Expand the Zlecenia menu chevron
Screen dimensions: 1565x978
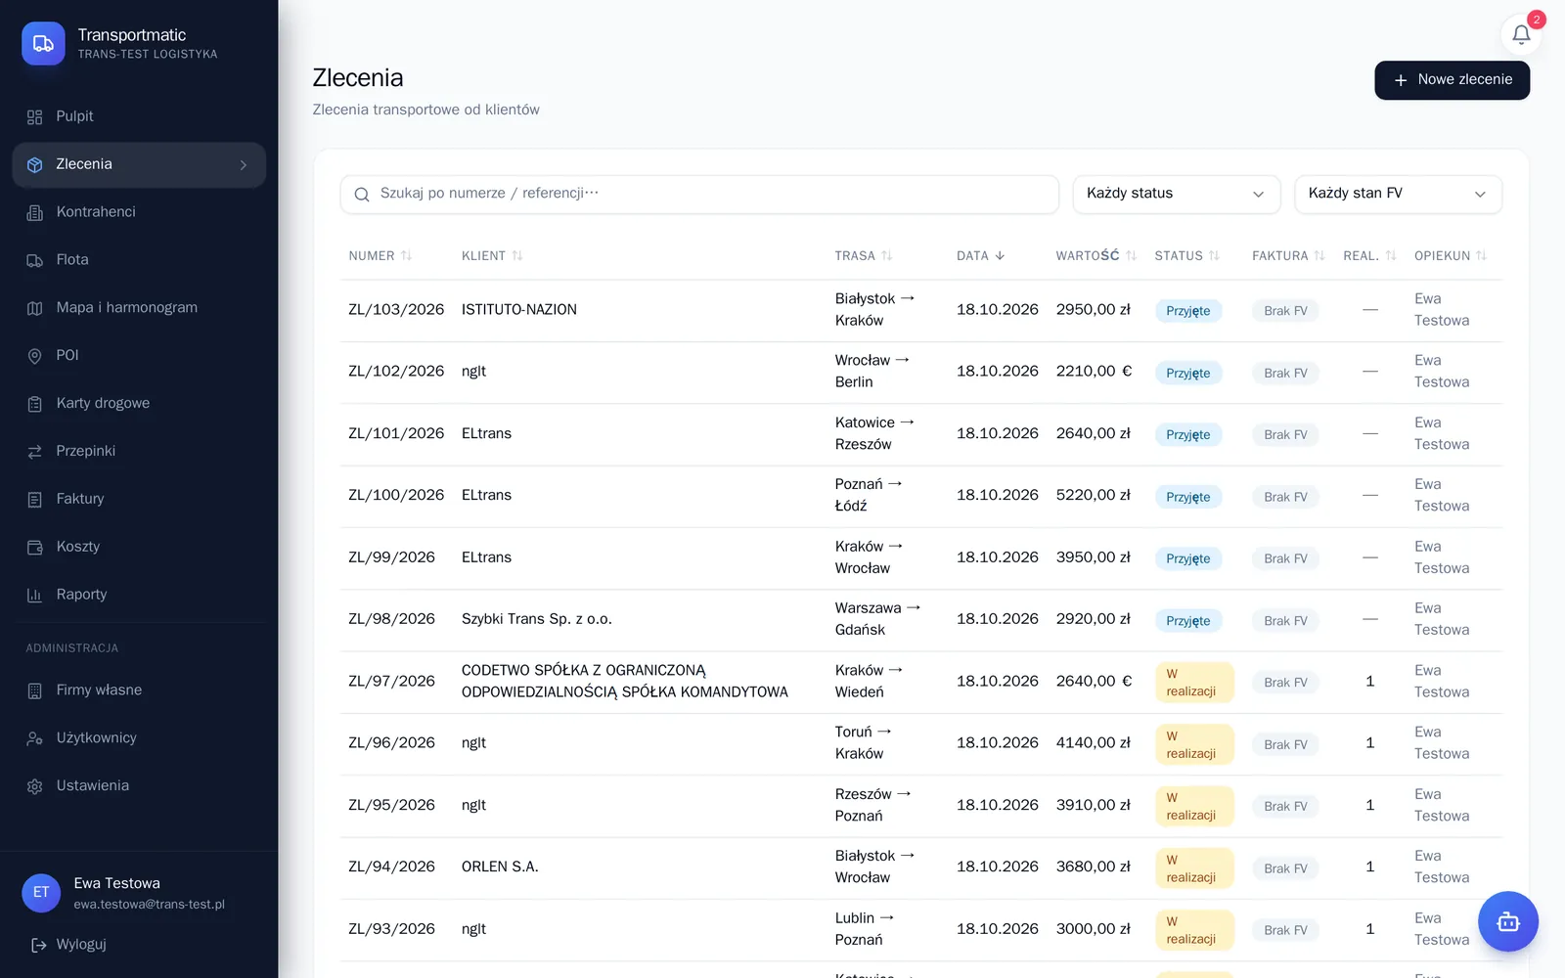coord(244,165)
